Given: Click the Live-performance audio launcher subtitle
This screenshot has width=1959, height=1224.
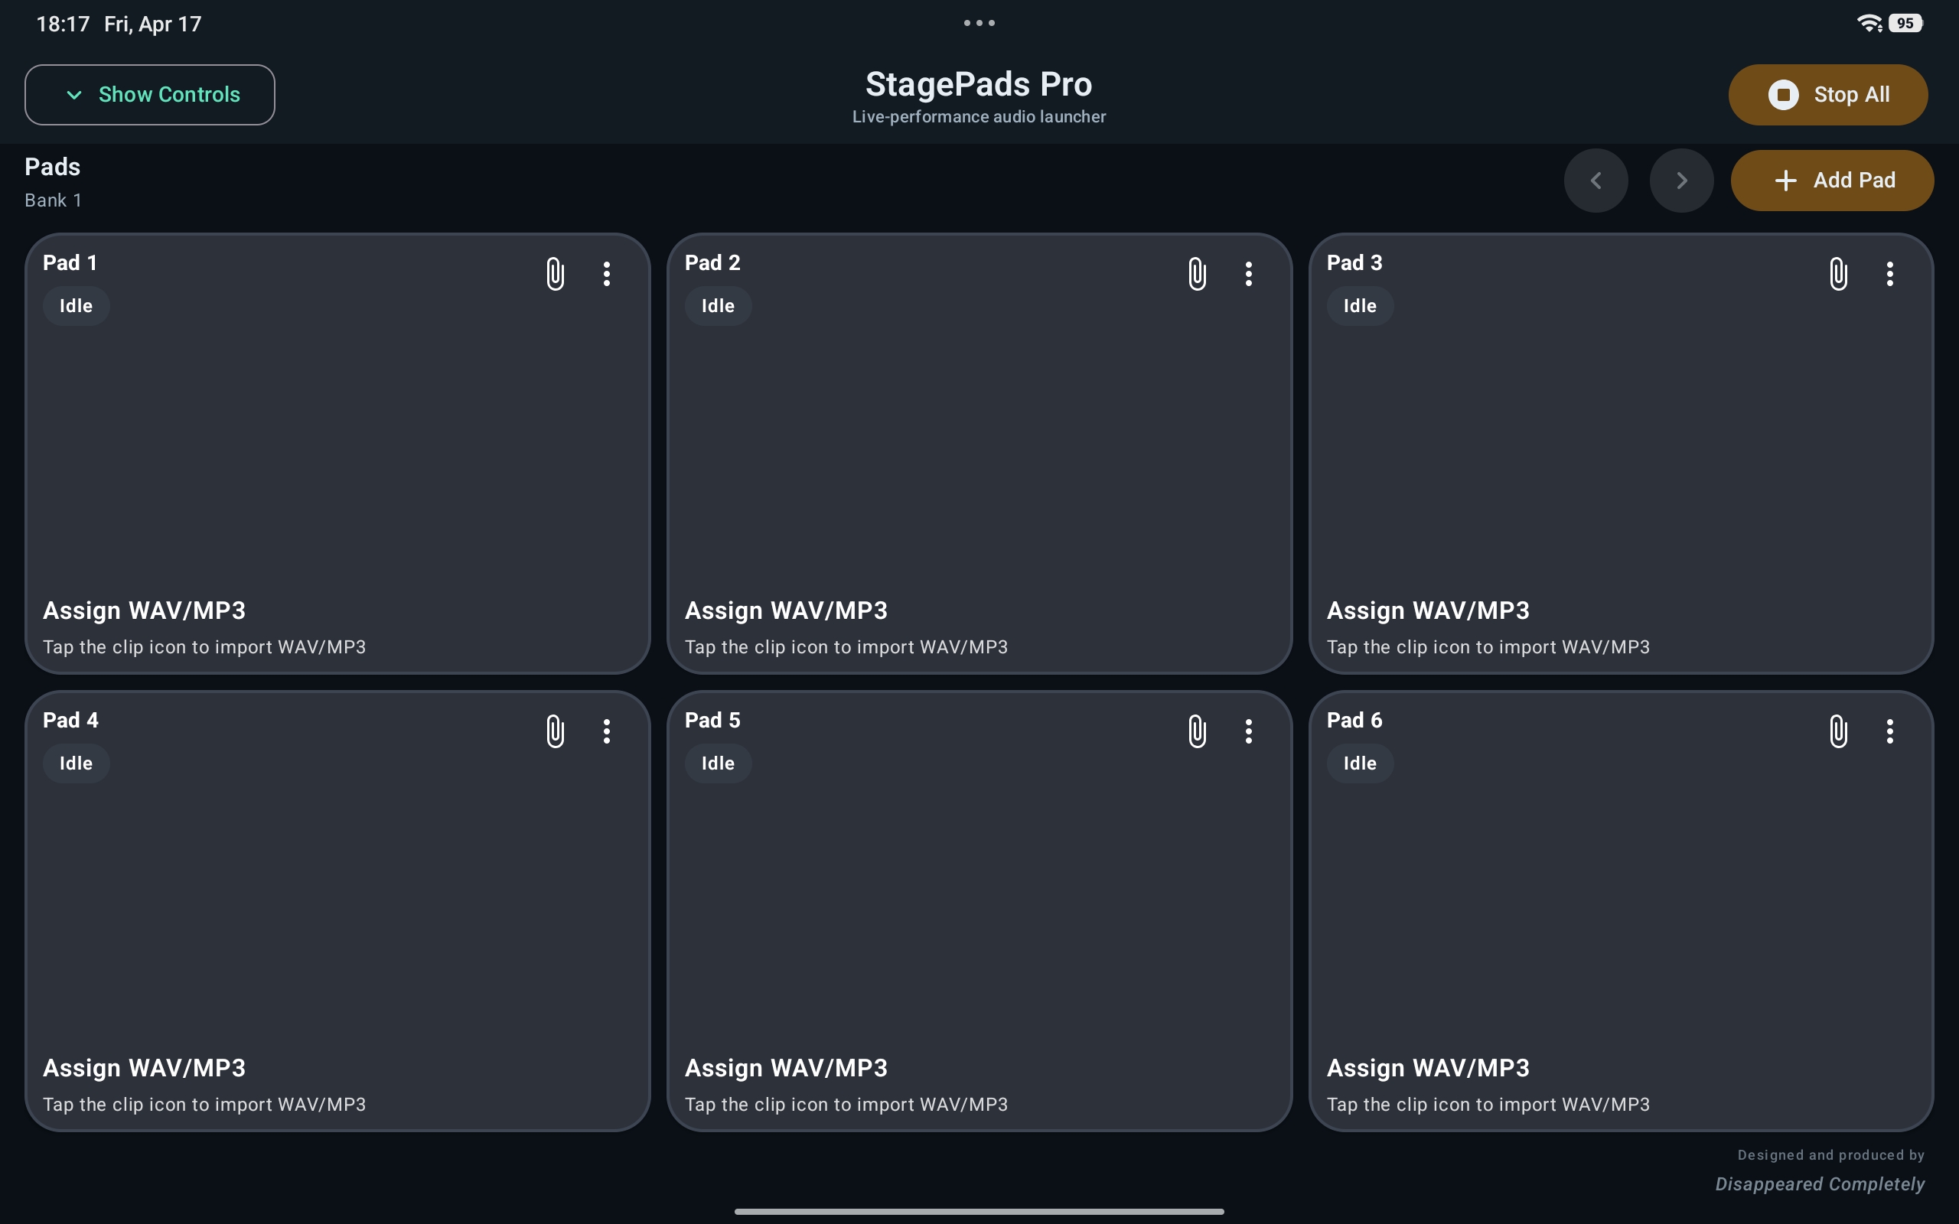Looking at the screenshot, I should tap(979, 116).
